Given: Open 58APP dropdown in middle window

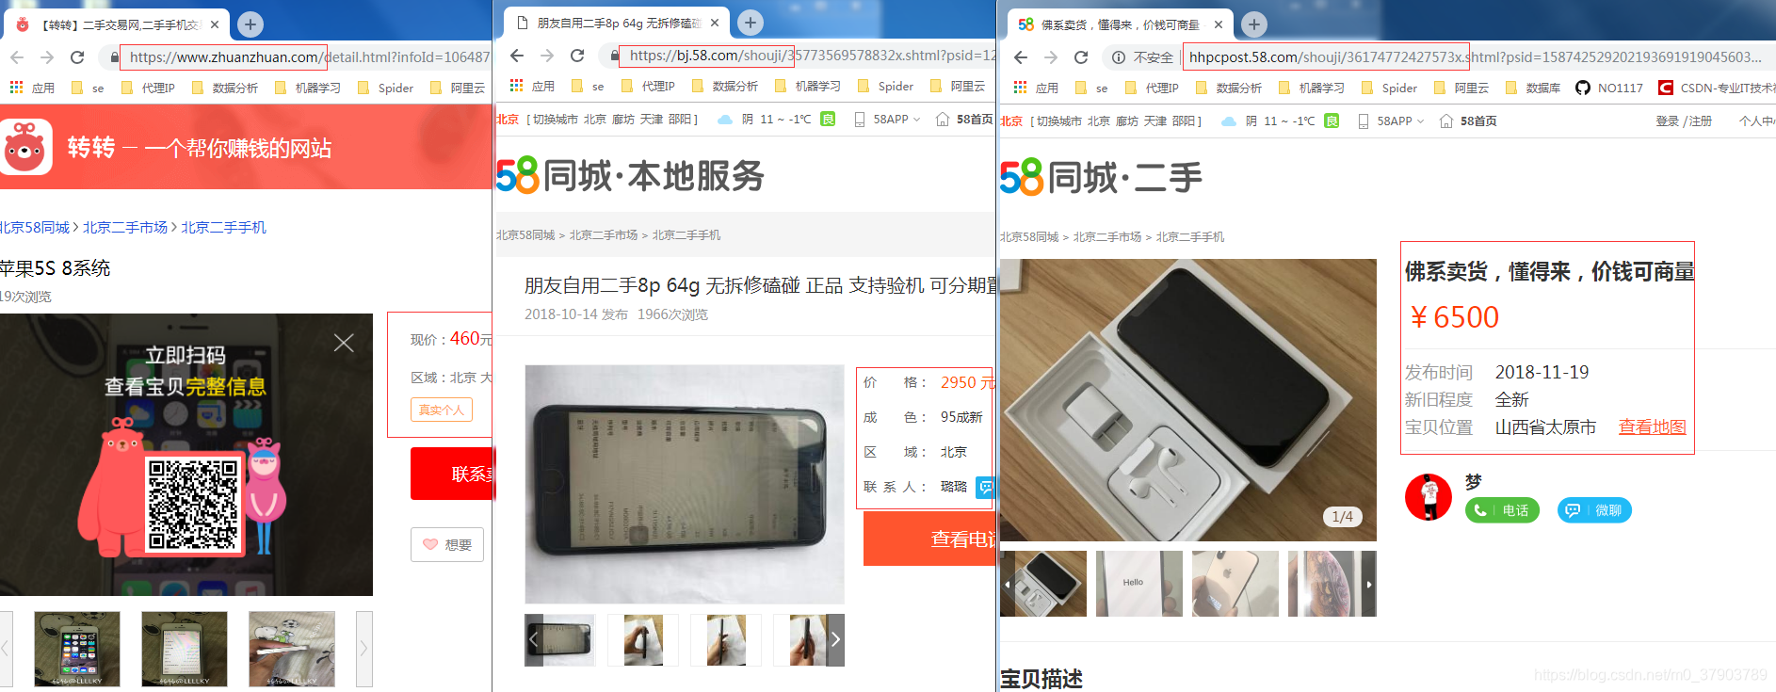Looking at the screenshot, I should tap(887, 120).
